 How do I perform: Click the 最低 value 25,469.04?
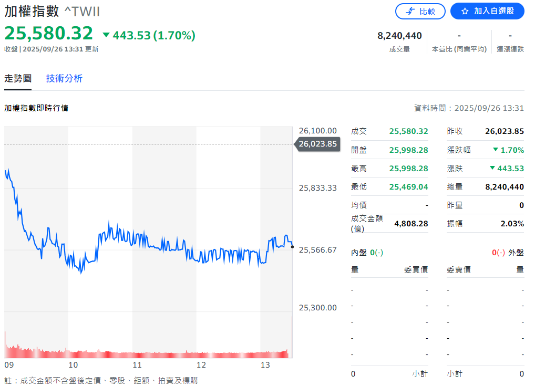click(408, 186)
